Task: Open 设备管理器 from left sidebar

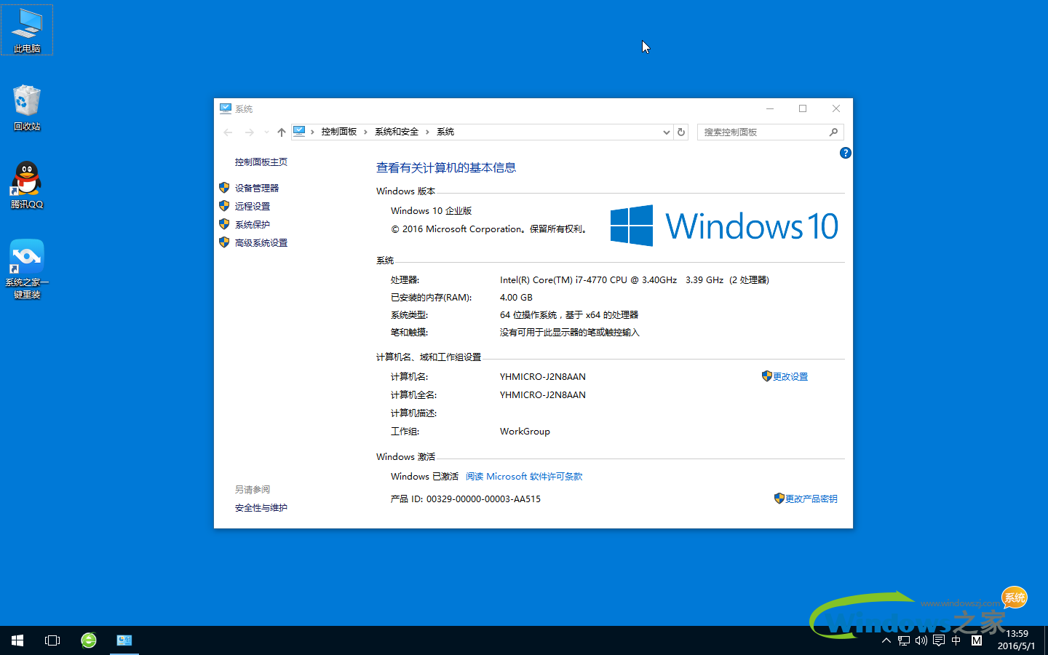Action: tap(256, 188)
